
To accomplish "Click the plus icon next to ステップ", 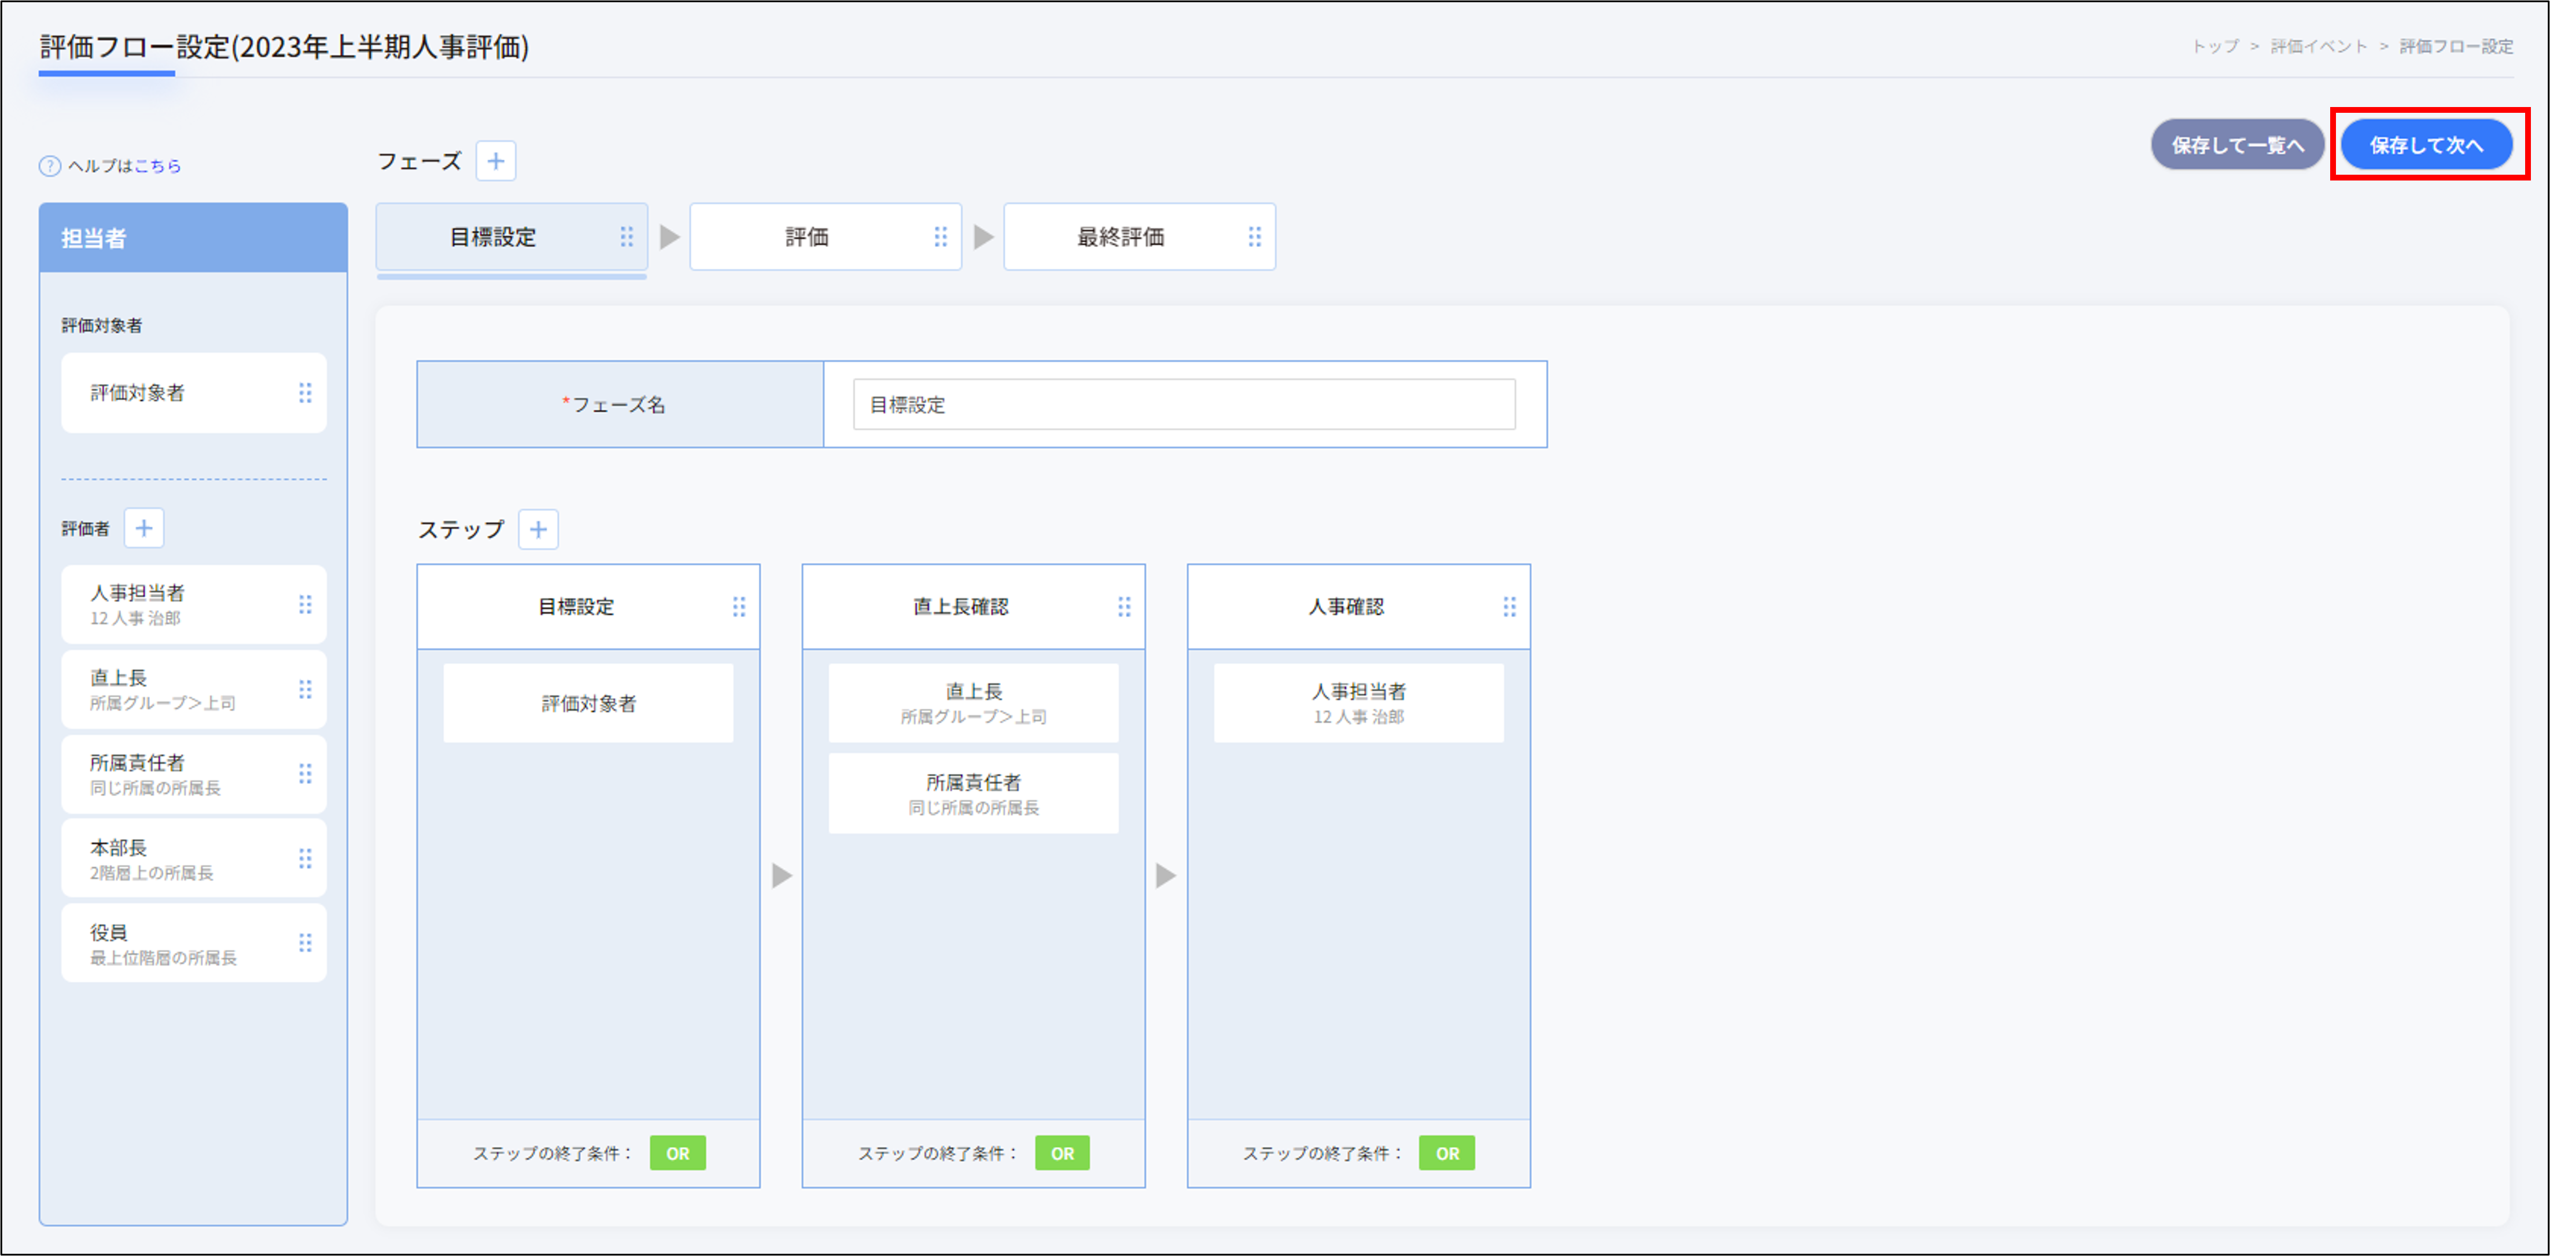I will 537,529.
